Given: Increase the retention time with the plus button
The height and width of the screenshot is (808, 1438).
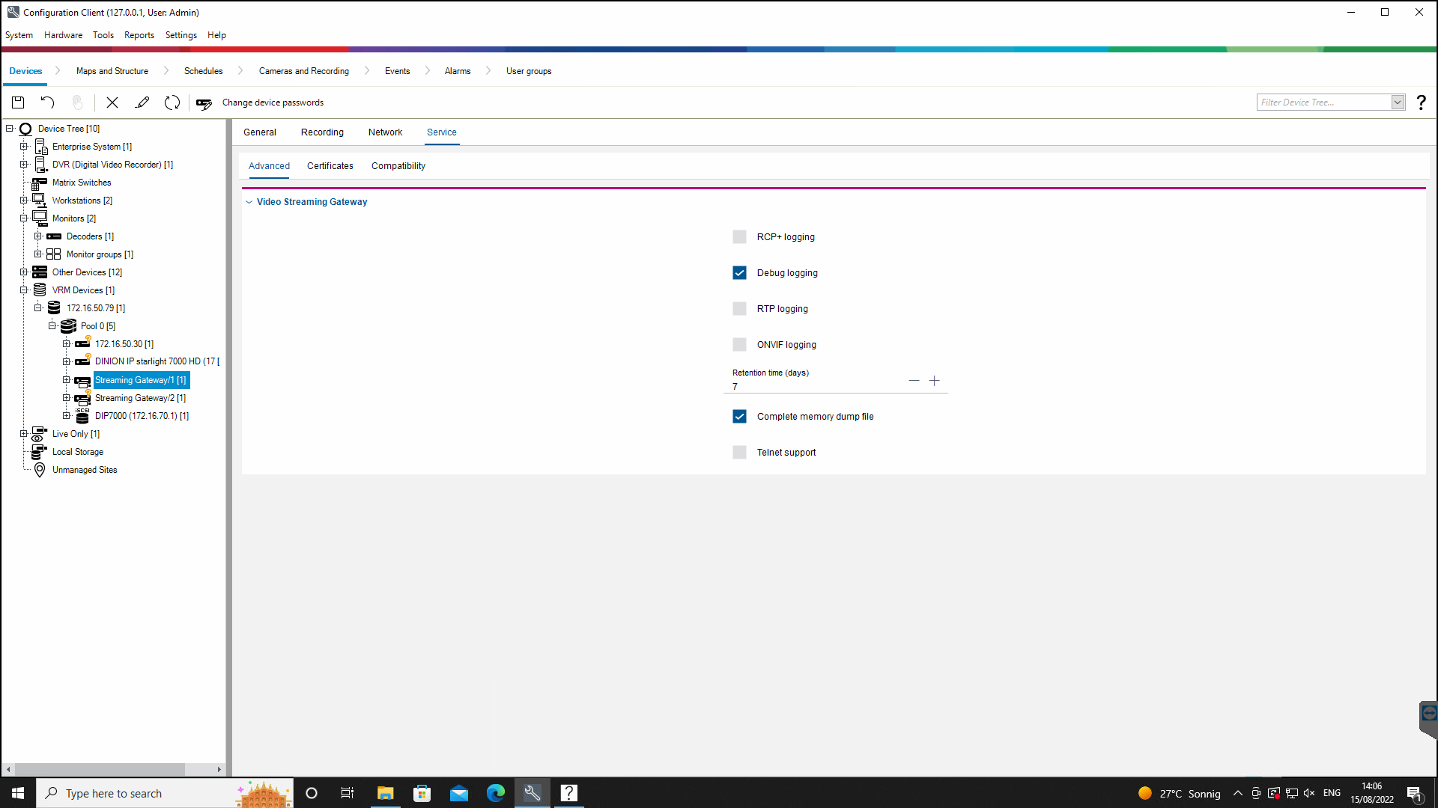Looking at the screenshot, I should point(934,381).
